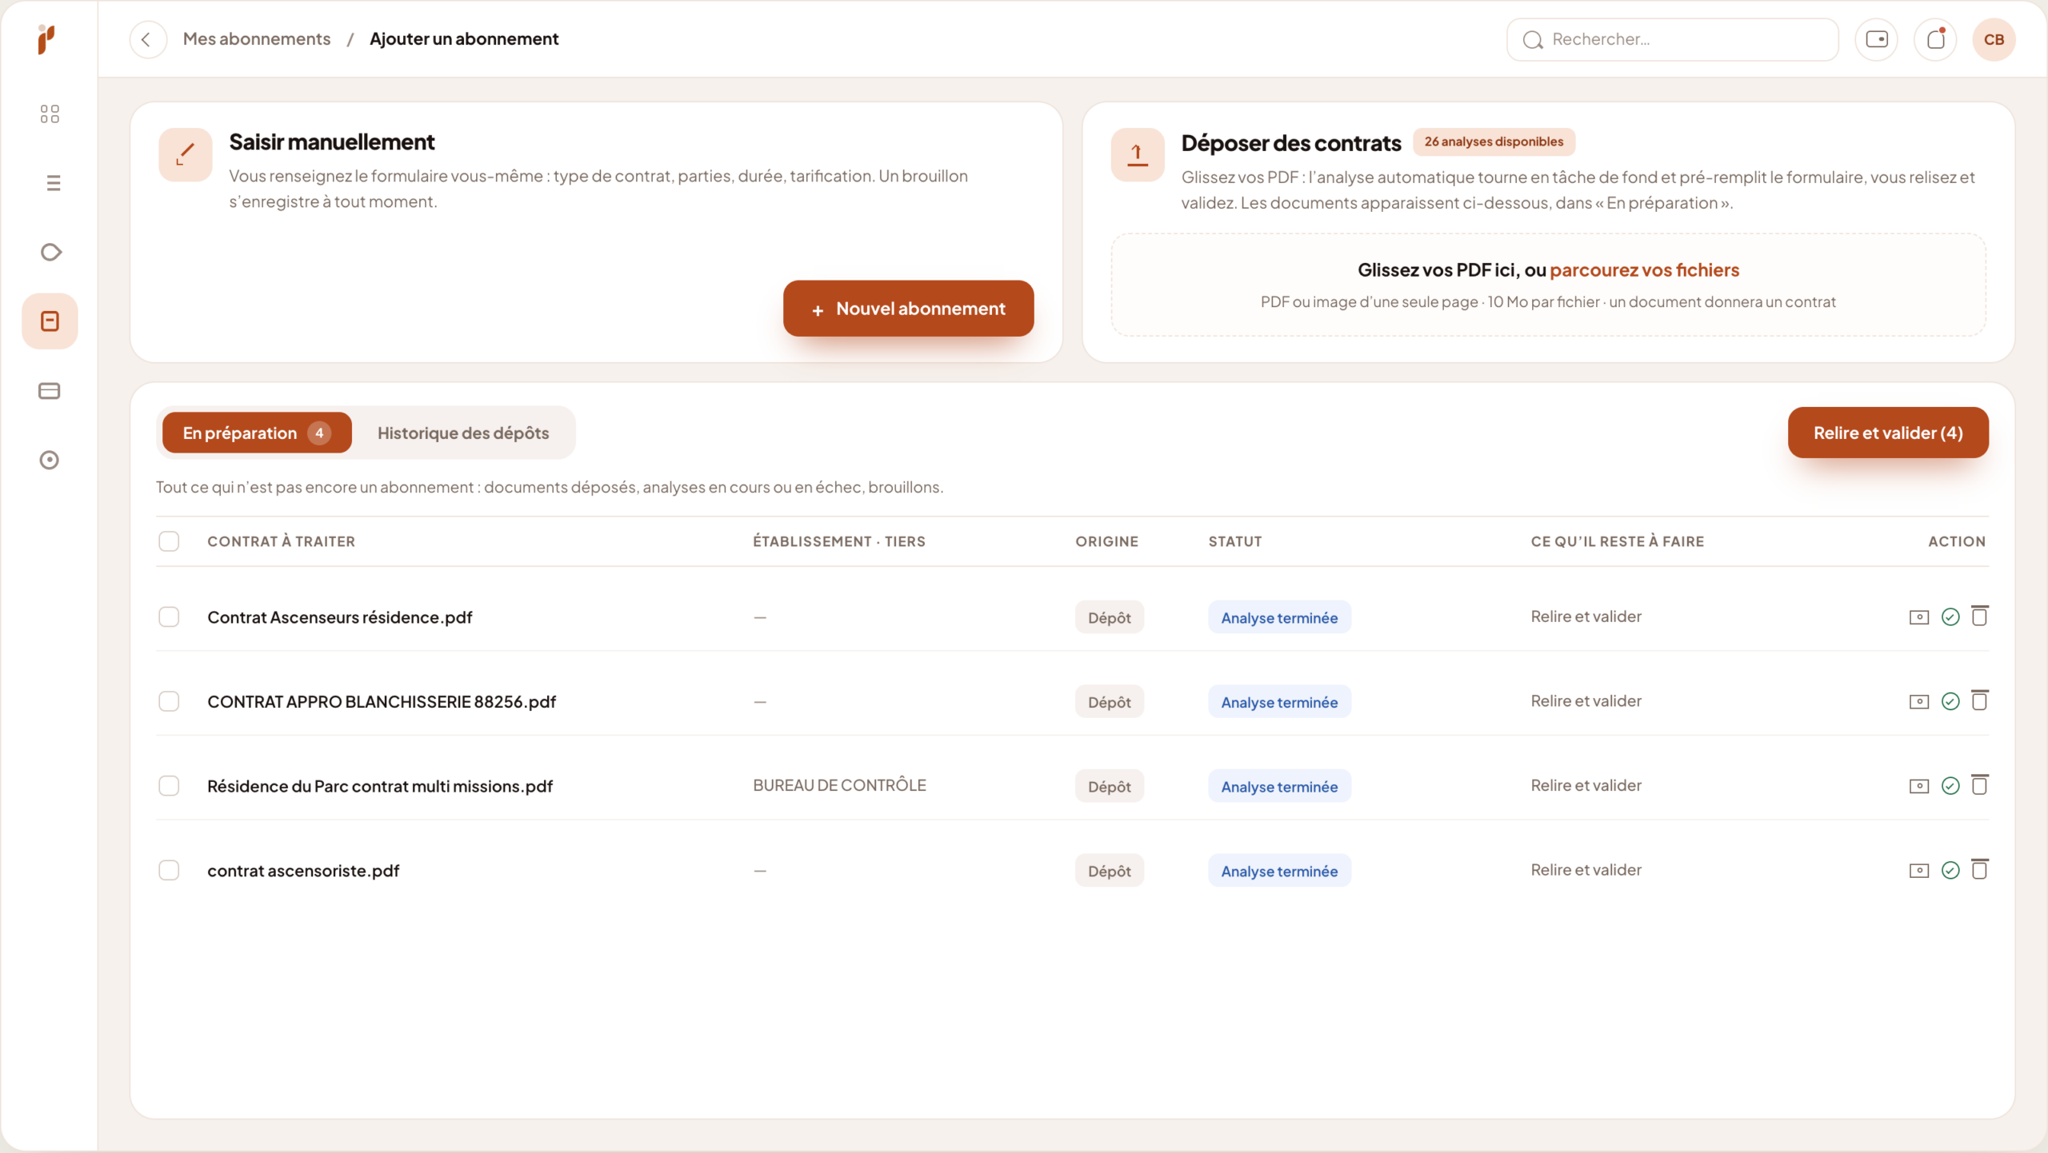Open the card icon in sidebar
This screenshot has width=2048, height=1153.
(50, 391)
